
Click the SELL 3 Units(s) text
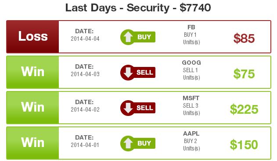click(191, 109)
